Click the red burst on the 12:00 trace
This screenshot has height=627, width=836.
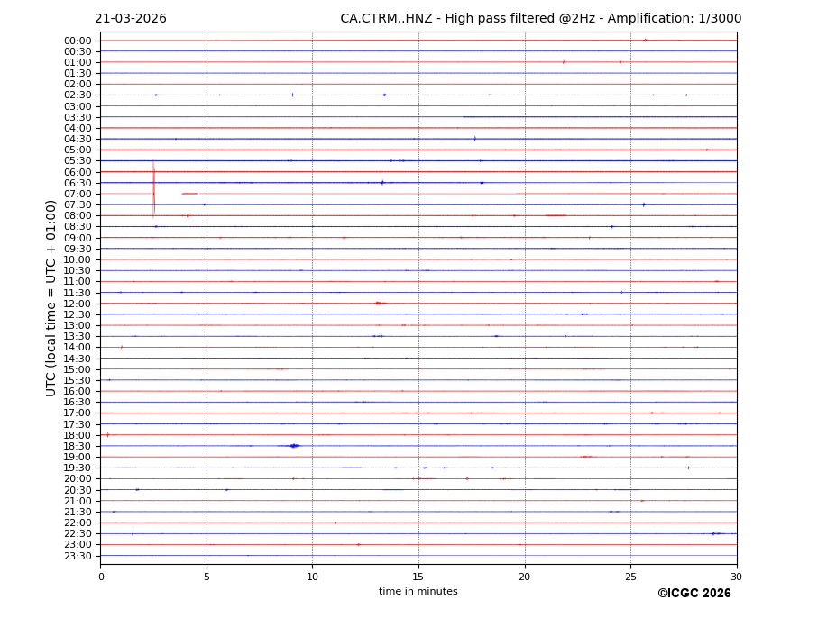379,304
